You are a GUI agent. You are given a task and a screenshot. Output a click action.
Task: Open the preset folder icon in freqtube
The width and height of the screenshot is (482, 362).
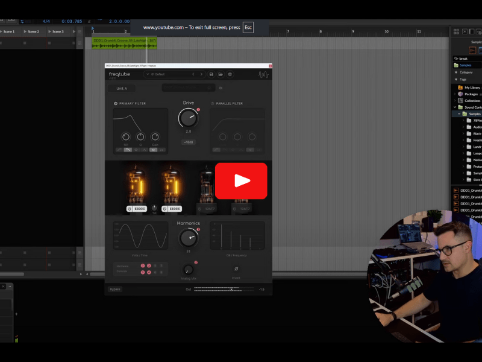[x=221, y=74]
